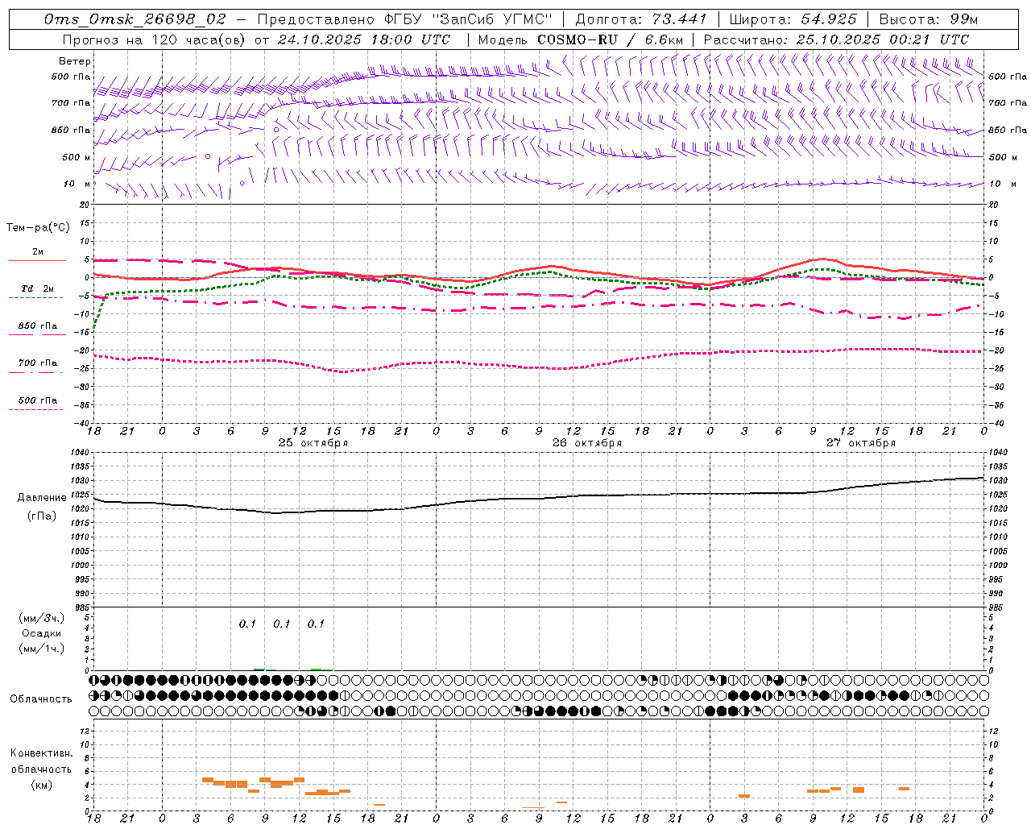Click the 700 гПа temperature legend entry
Image resolution: width=1031 pixels, height=825 pixels.
click(x=37, y=363)
